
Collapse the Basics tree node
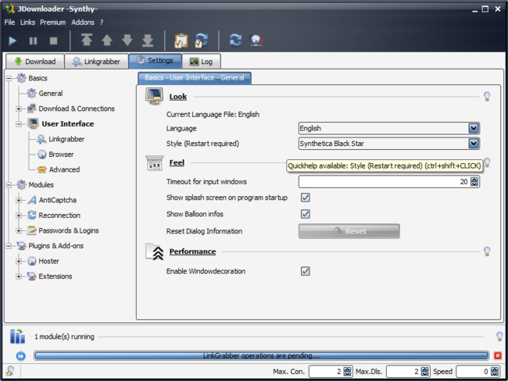9,78
